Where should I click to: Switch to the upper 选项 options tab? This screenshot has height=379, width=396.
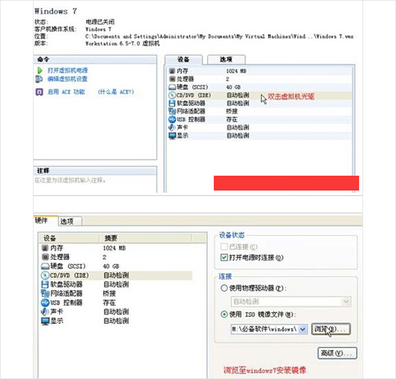click(x=226, y=60)
